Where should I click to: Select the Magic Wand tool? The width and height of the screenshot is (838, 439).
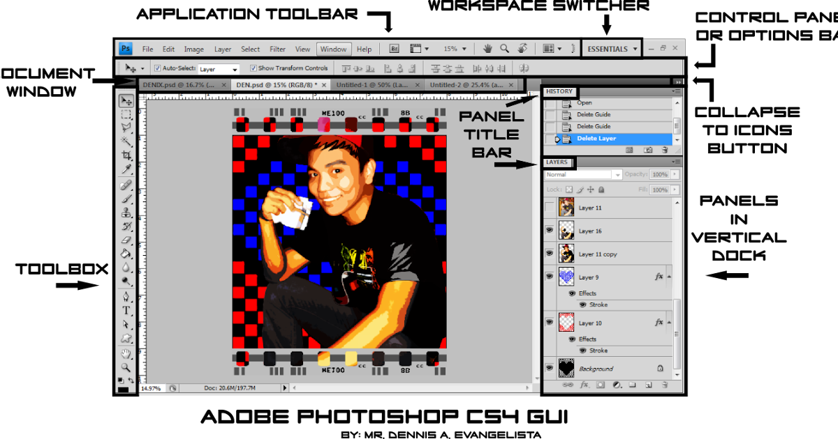click(126, 141)
